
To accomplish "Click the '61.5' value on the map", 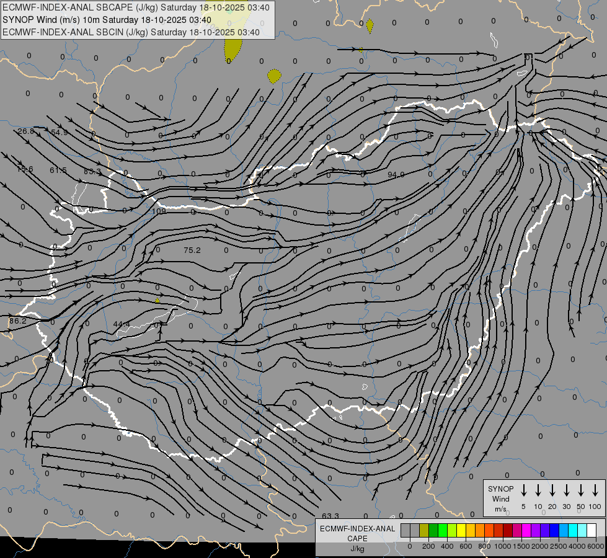I will [x=58, y=170].
